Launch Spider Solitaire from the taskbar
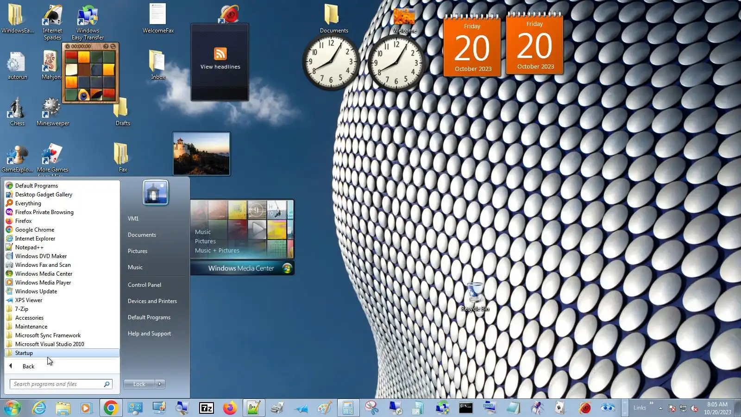 537,408
